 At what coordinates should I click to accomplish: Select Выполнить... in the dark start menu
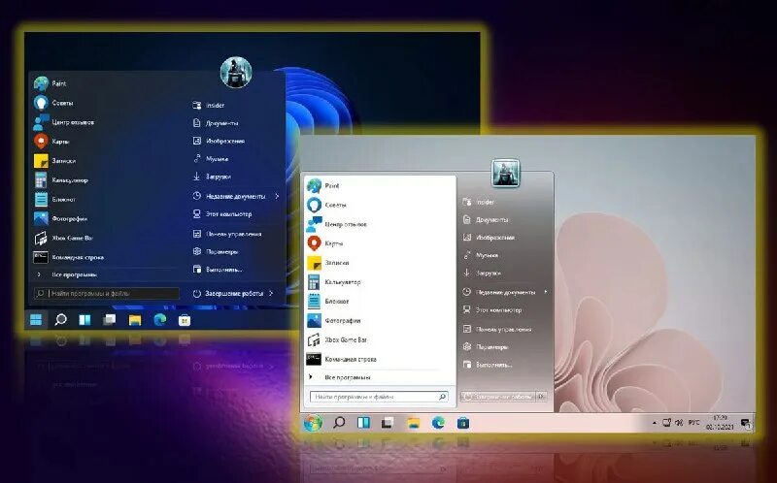point(217,270)
